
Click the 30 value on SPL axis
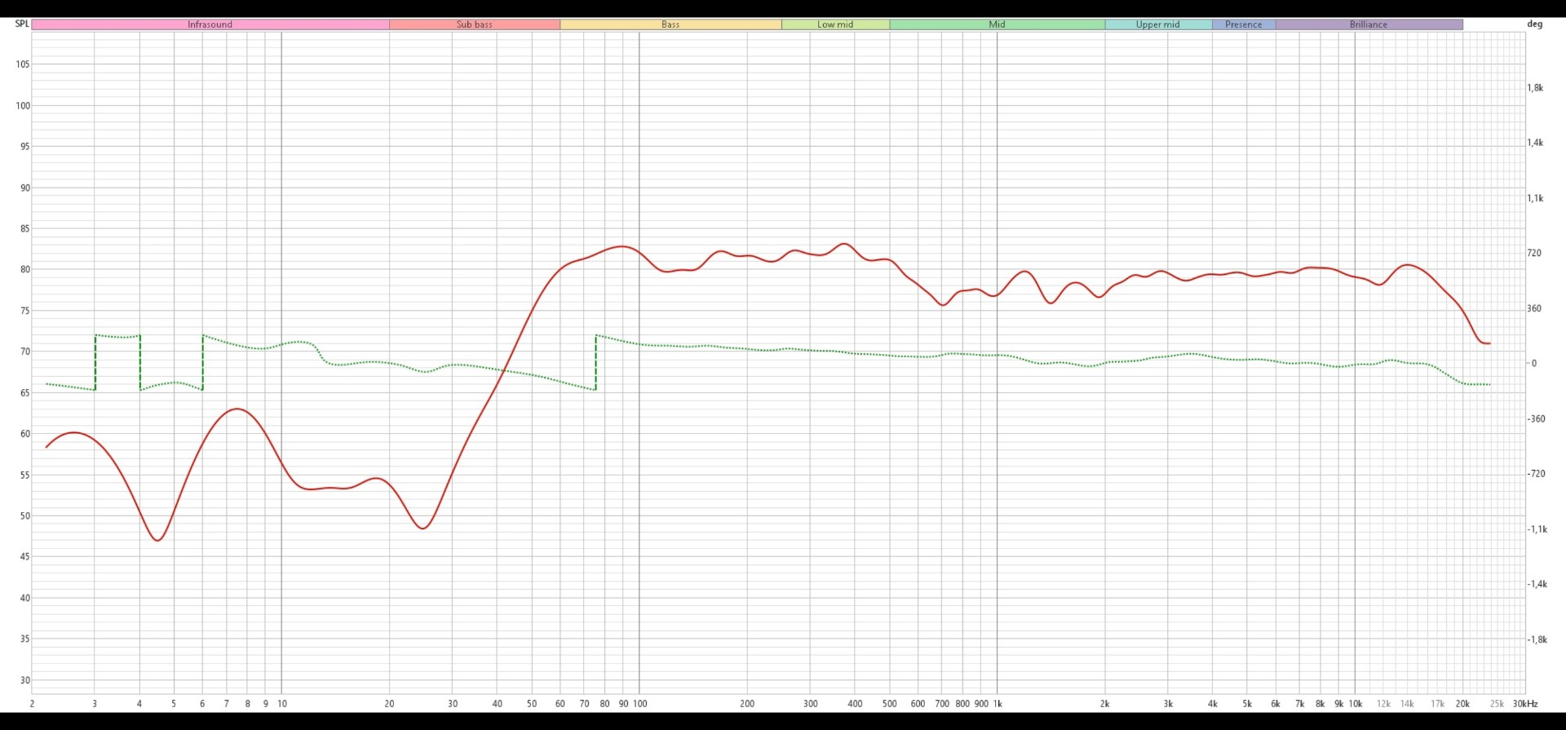[25, 680]
